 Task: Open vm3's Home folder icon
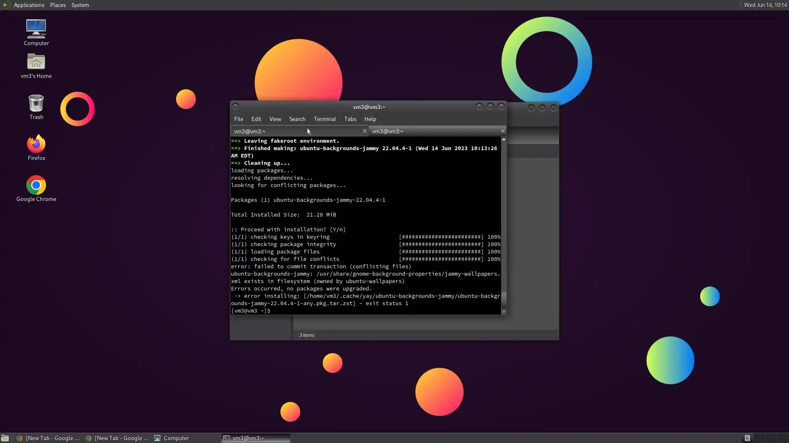click(x=36, y=66)
